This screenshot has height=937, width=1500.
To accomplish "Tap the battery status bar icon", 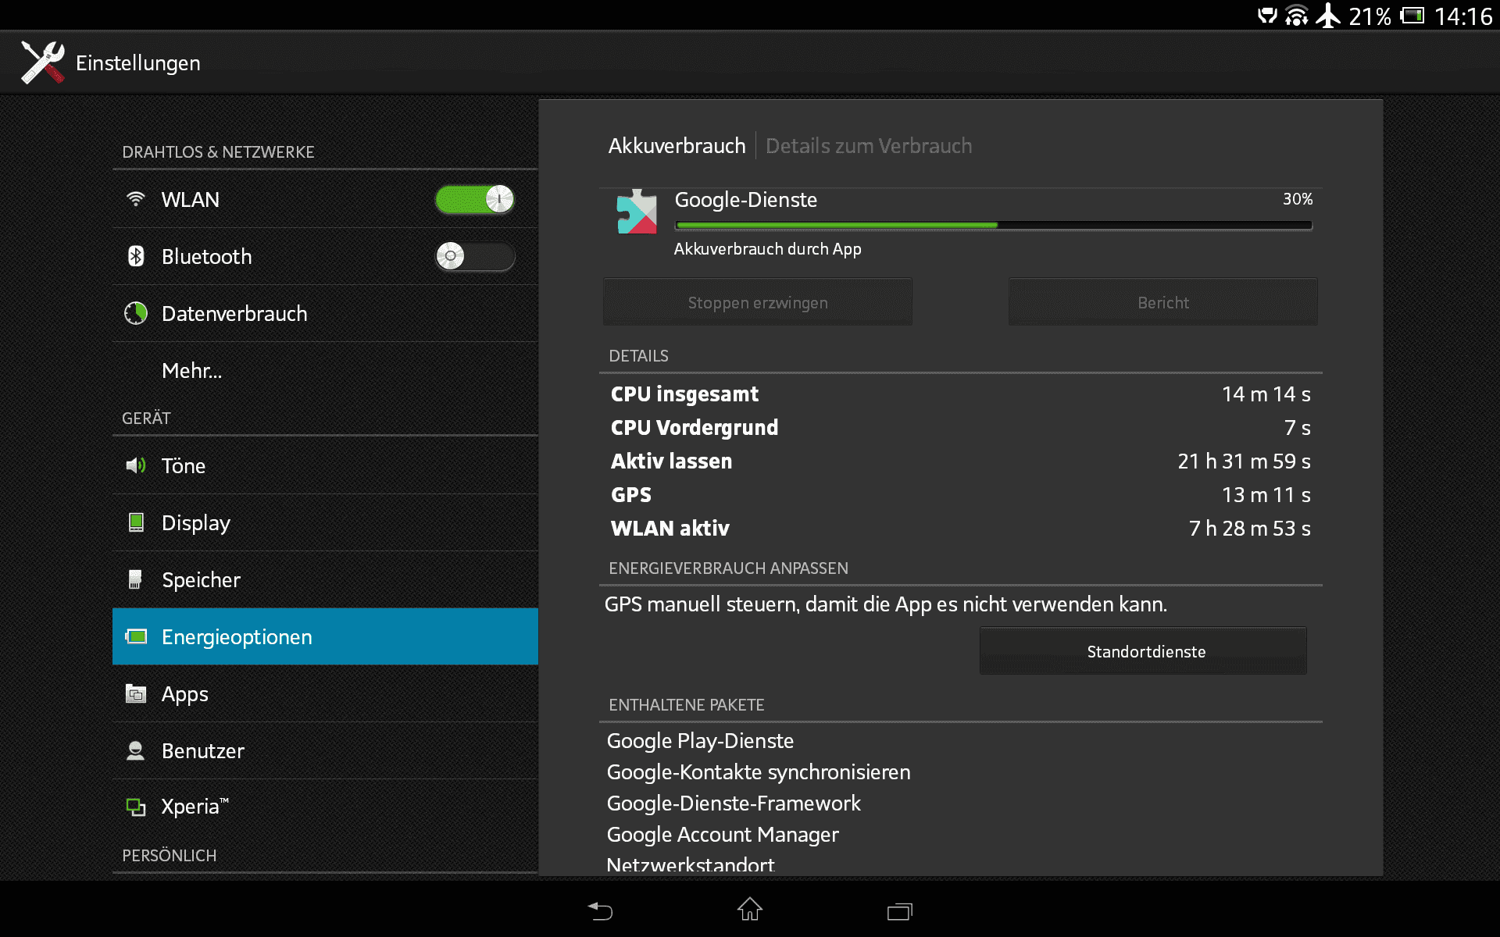I will 1412,16.
